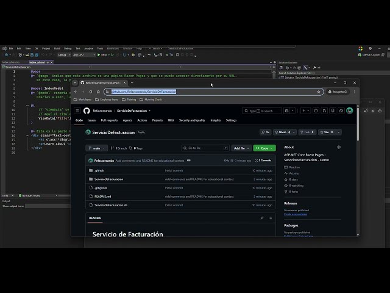Viewport: 390px width, 293px height.
Task: Open Morning Check bookmarks folder
Action: click(x=151, y=99)
